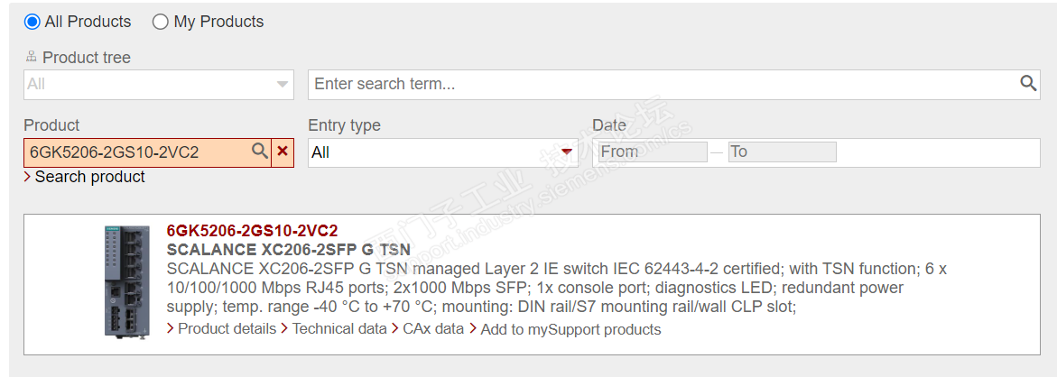Screen dimensions: 1057x377
Task: Select the All Products radio button
Action: pos(32,22)
